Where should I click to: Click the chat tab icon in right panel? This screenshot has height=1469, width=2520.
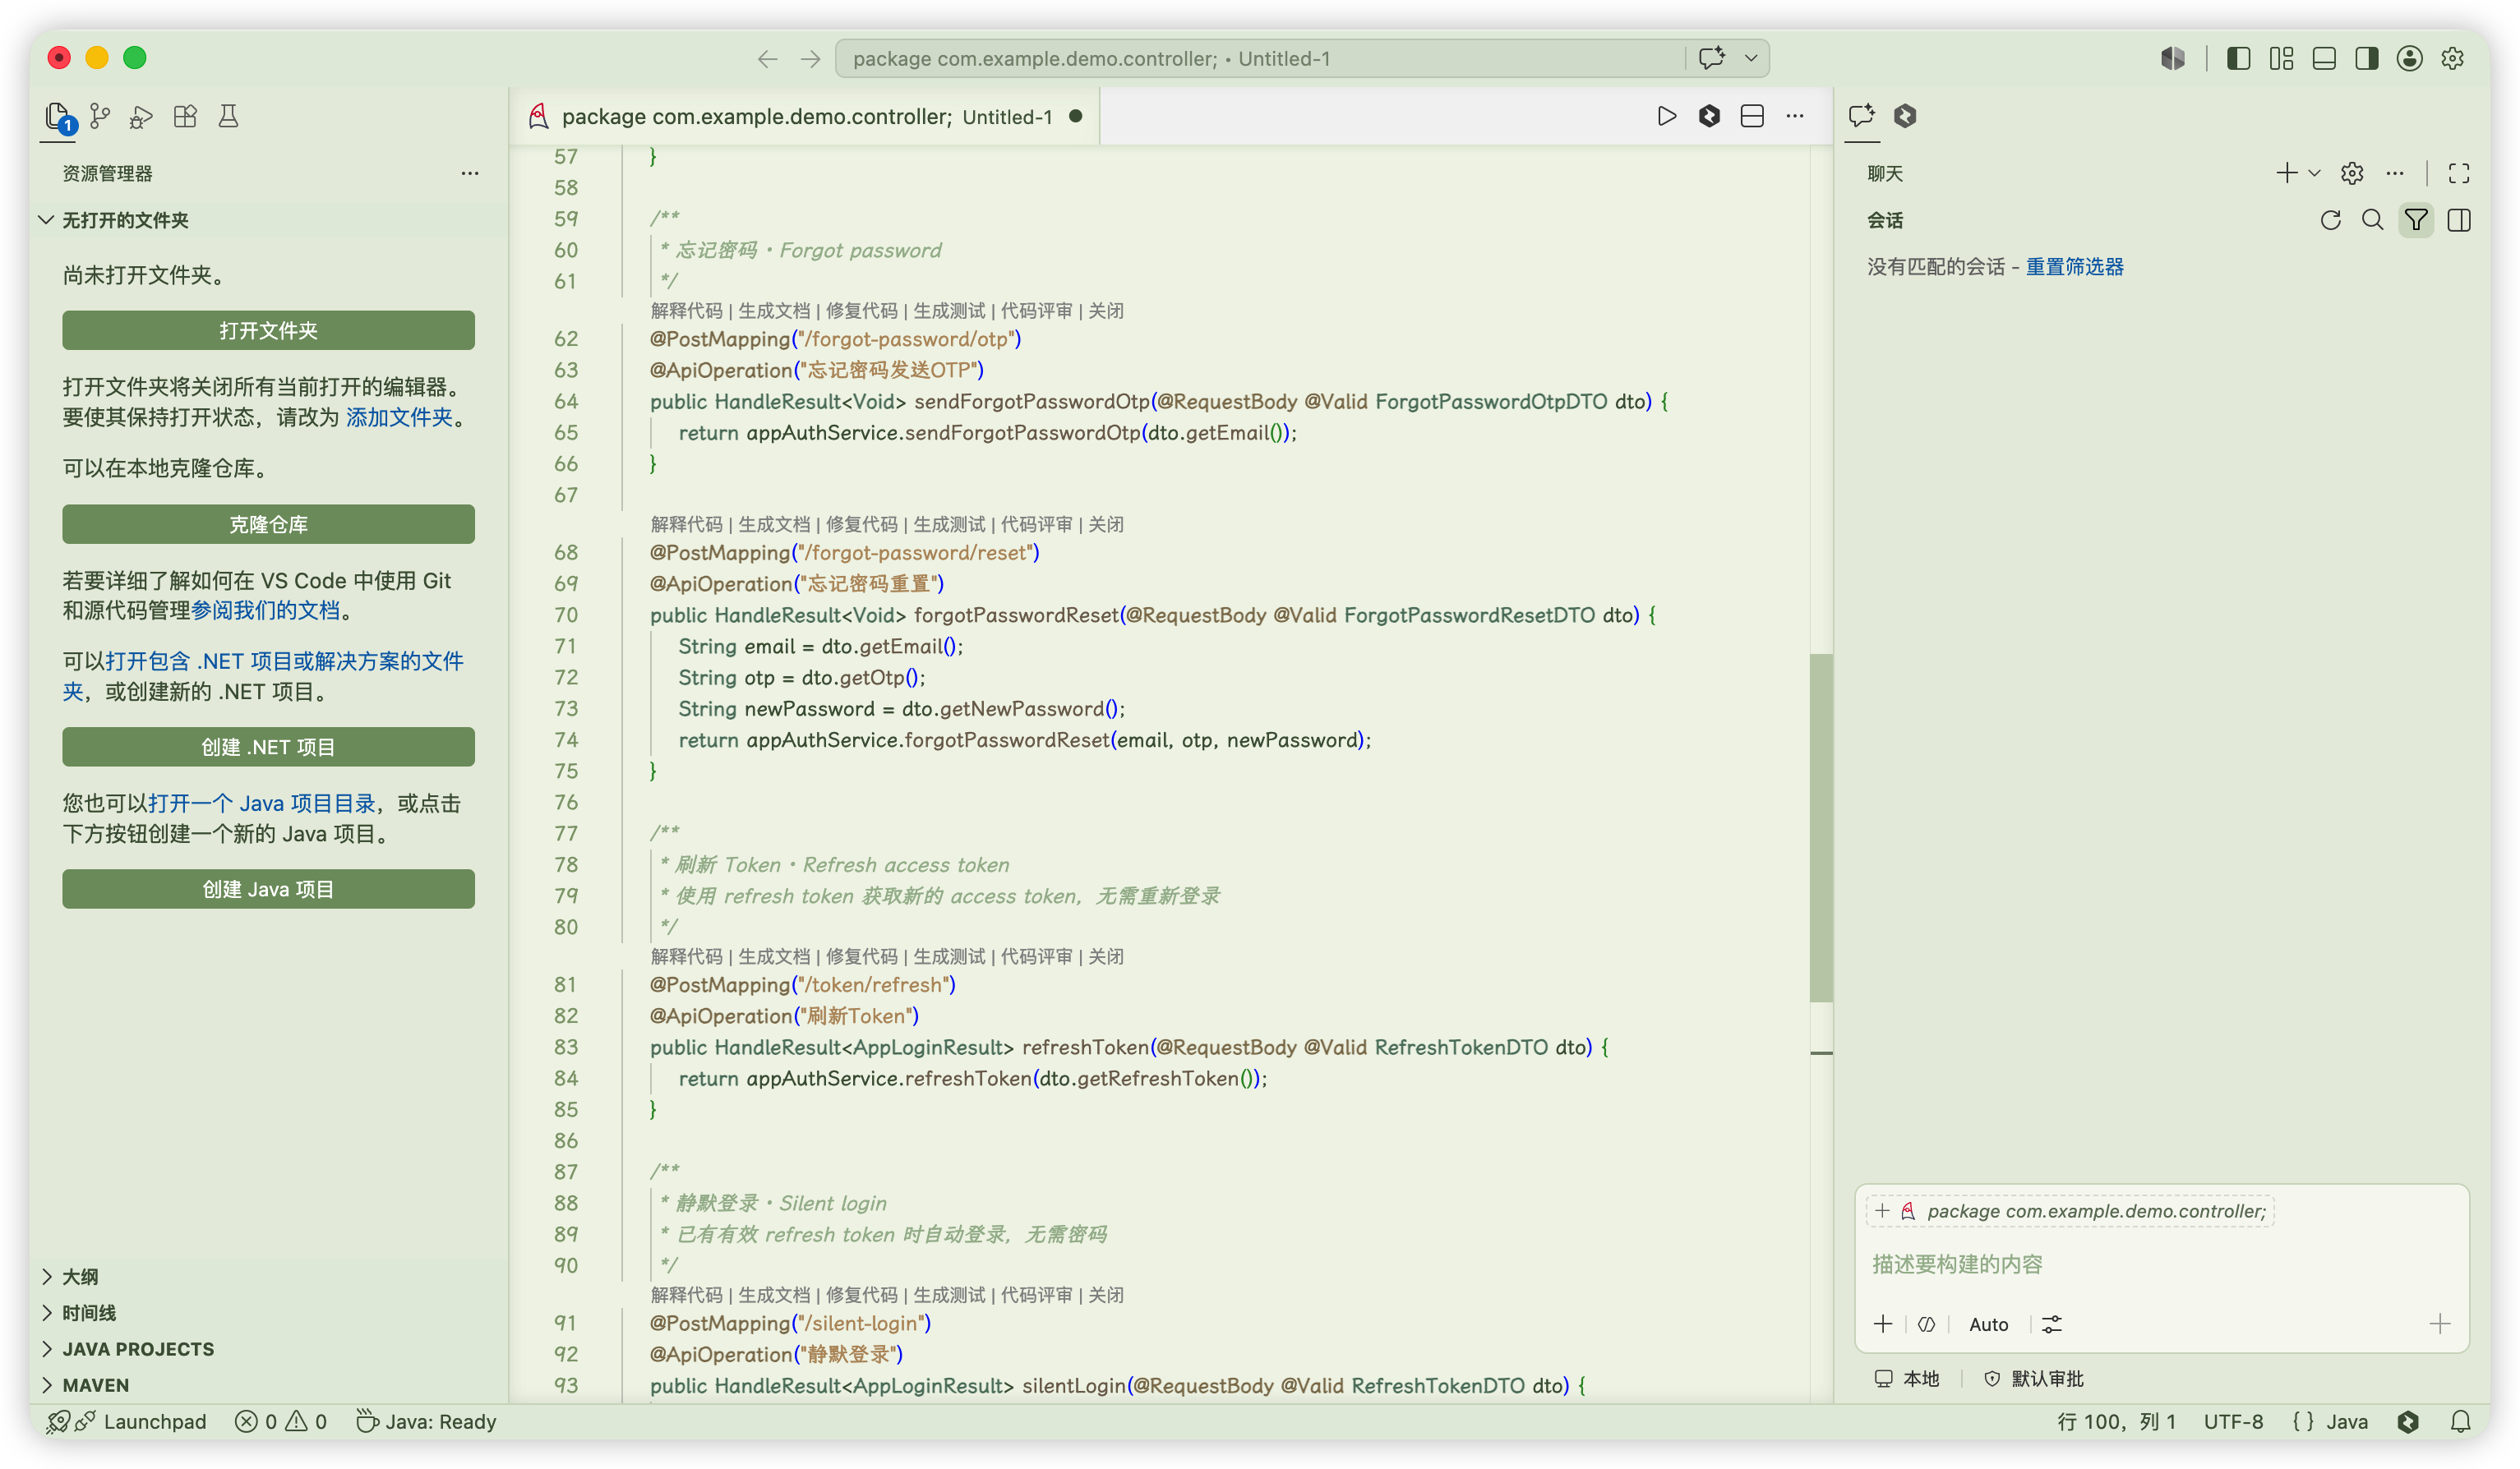(x=1862, y=116)
